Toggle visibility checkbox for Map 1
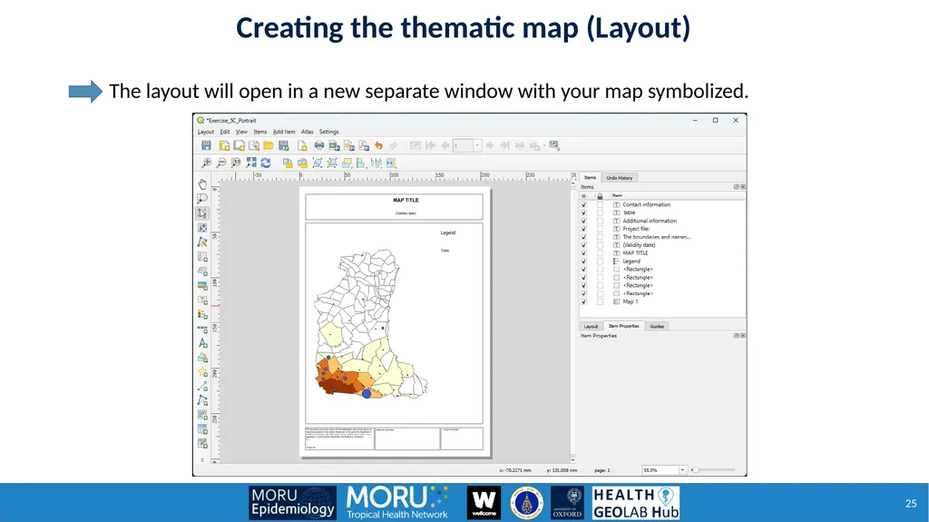The height and width of the screenshot is (522, 929). [583, 302]
